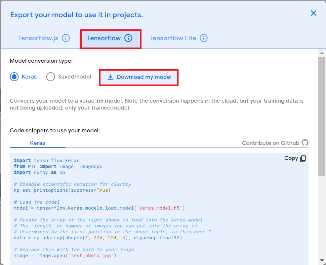The image size is (326, 265).
Task: Click the 'keras_model.h5' string in code
Action: coord(159,208)
